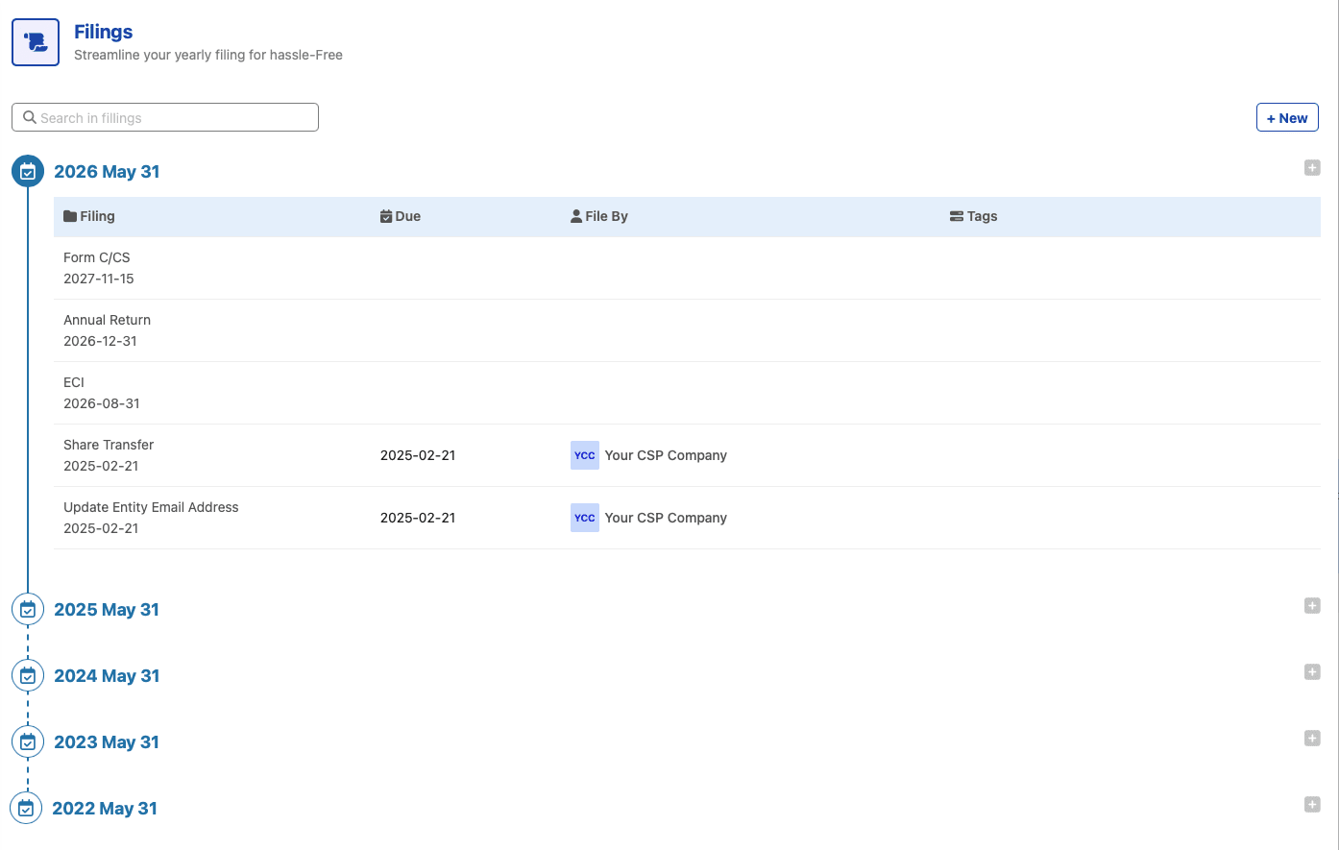Click the 2026 May 31 calendar icon

[x=28, y=172]
